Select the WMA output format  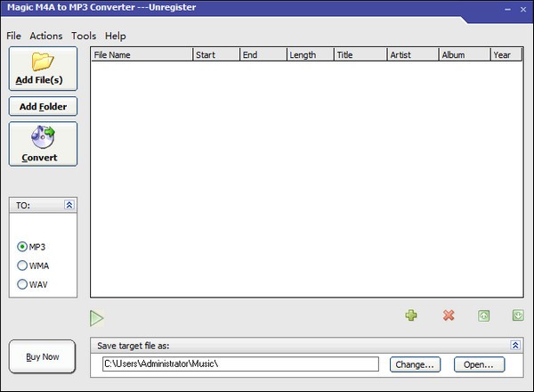(22, 265)
